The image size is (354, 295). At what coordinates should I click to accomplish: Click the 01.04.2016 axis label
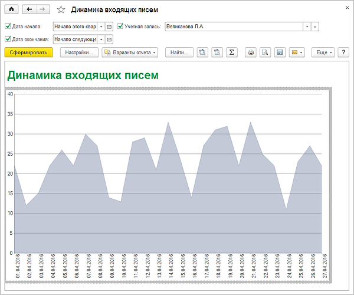[18, 266]
